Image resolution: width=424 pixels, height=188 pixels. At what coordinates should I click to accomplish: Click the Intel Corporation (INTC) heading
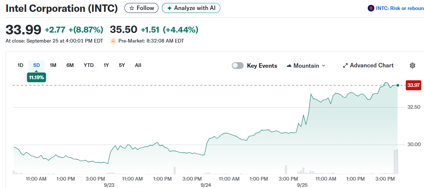[x=61, y=9]
